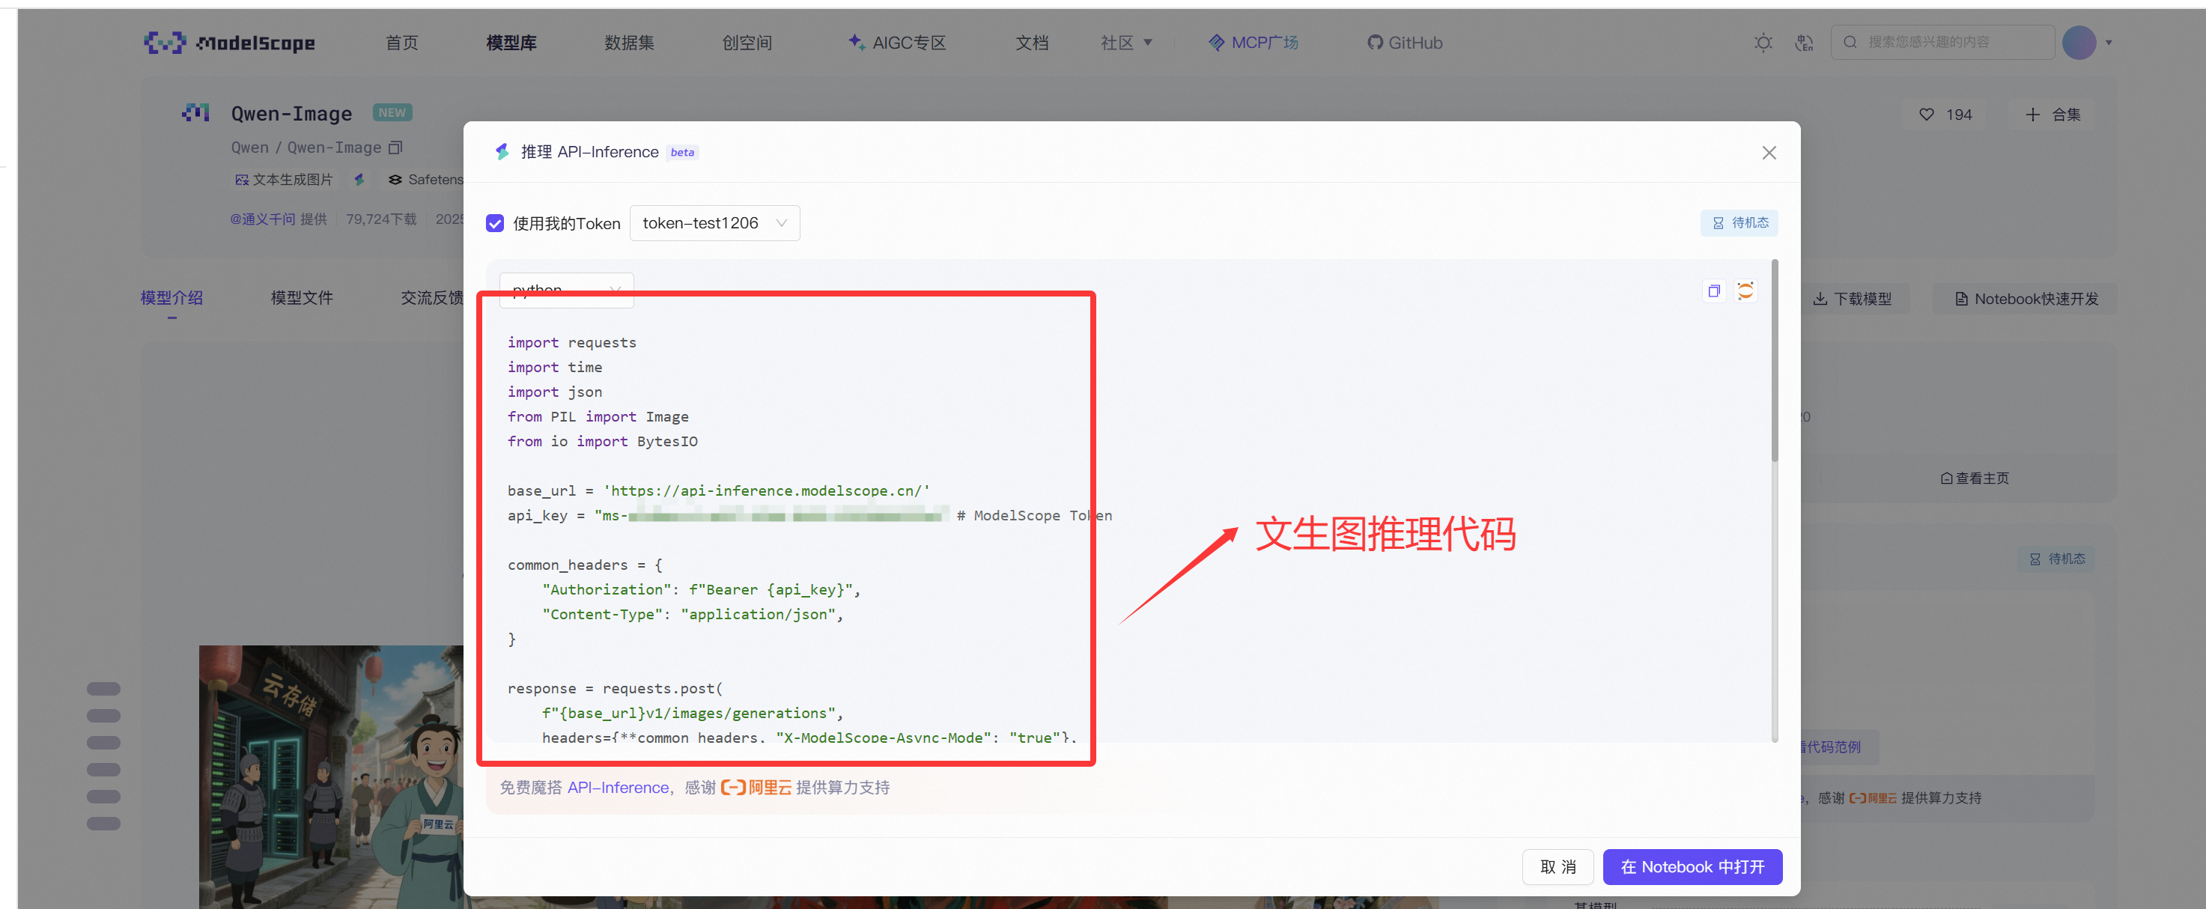Click the copy code icon above the snippet
Screen dimensions: 2206x909
[1713, 291]
